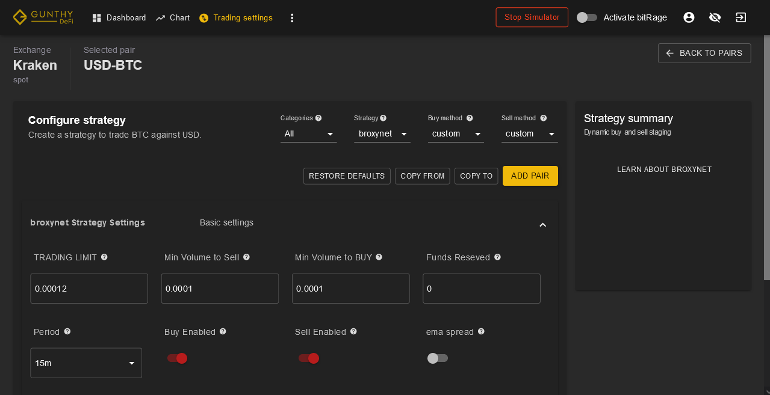The image size is (770, 395).
Task: Click the ADD PAIR button
Action: 530,176
